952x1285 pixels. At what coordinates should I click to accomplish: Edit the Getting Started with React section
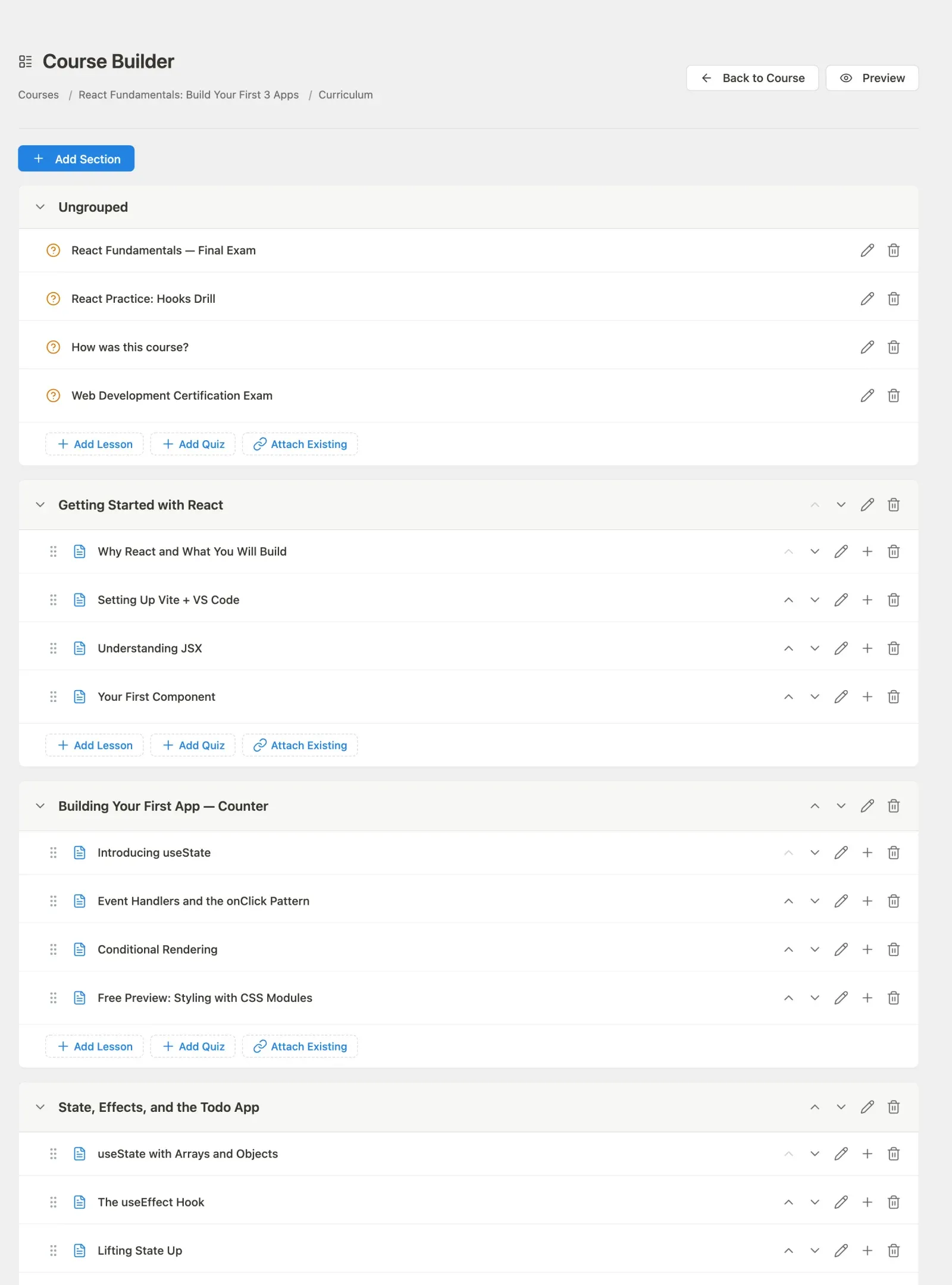867,505
